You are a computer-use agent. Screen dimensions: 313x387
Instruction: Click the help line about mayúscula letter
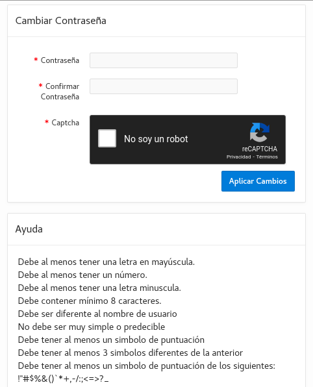pyautogui.click(x=106, y=262)
